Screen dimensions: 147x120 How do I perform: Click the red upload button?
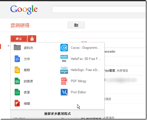[x=32, y=39]
